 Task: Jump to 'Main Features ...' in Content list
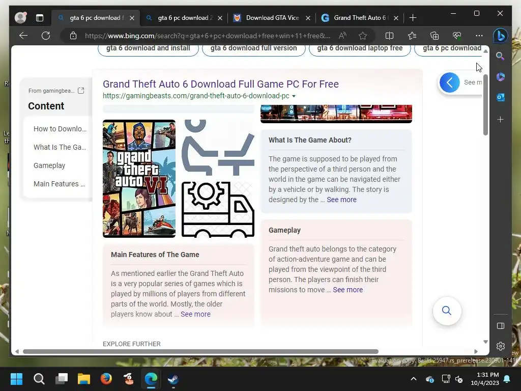pos(59,183)
